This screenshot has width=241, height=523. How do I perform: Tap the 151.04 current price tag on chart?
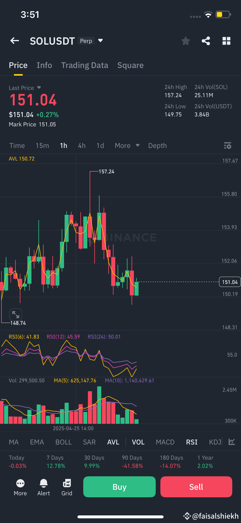pyautogui.click(x=230, y=282)
